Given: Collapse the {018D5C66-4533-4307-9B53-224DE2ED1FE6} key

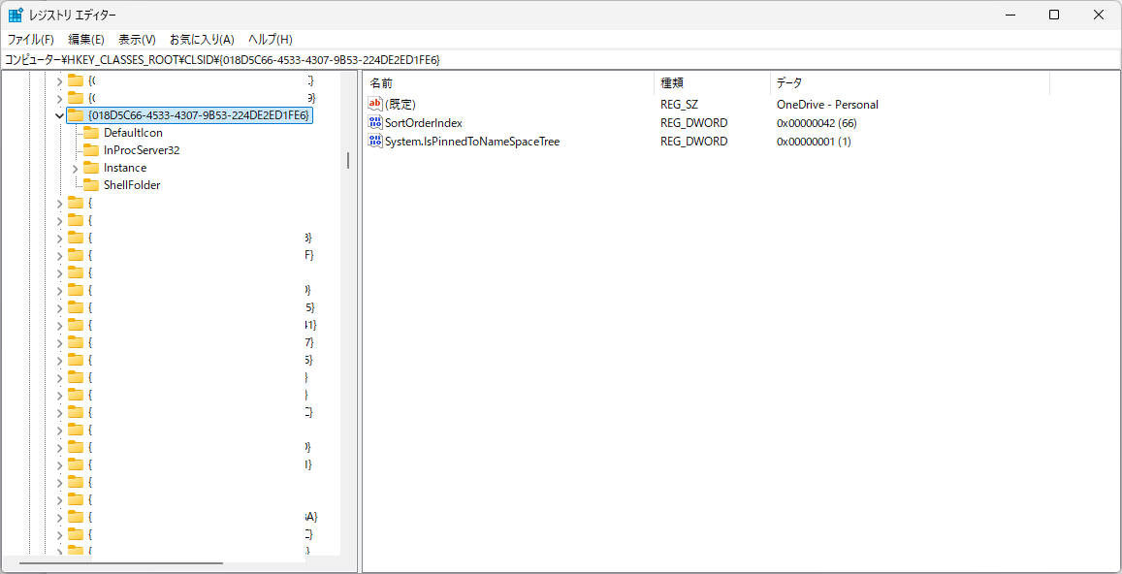Looking at the screenshot, I should click(x=61, y=114).
